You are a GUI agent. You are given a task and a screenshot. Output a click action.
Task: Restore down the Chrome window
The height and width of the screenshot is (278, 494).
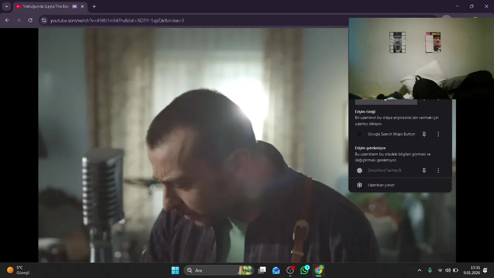(x=472, y=7)
